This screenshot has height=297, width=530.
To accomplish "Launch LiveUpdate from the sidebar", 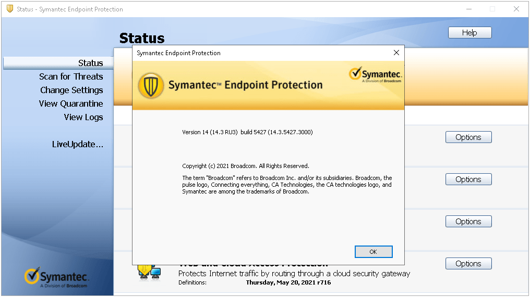I will pyautogui.click(x=77, y=144).
